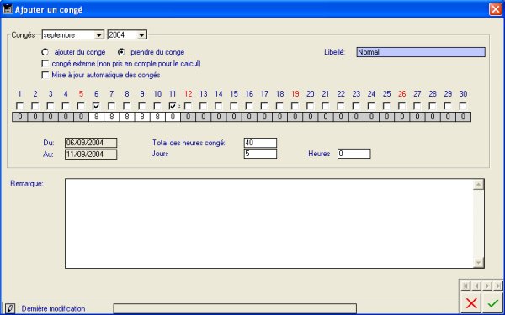Open the month dropdown showing septembre
Viewport: 505px width, 315px height.
(99, 35)
